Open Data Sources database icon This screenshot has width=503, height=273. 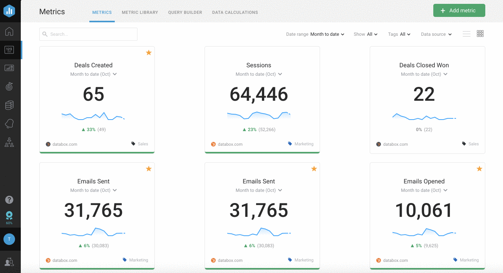pos(9,105)
